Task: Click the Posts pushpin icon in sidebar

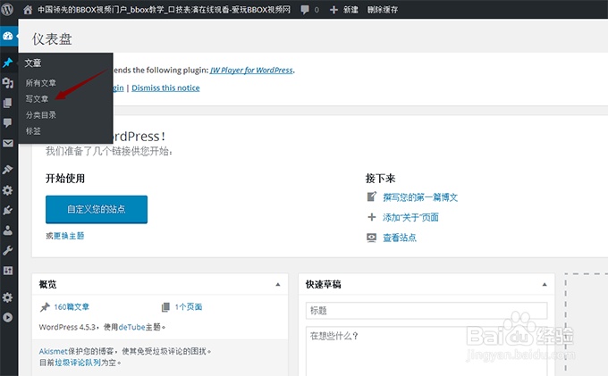Action: point(8,63)
